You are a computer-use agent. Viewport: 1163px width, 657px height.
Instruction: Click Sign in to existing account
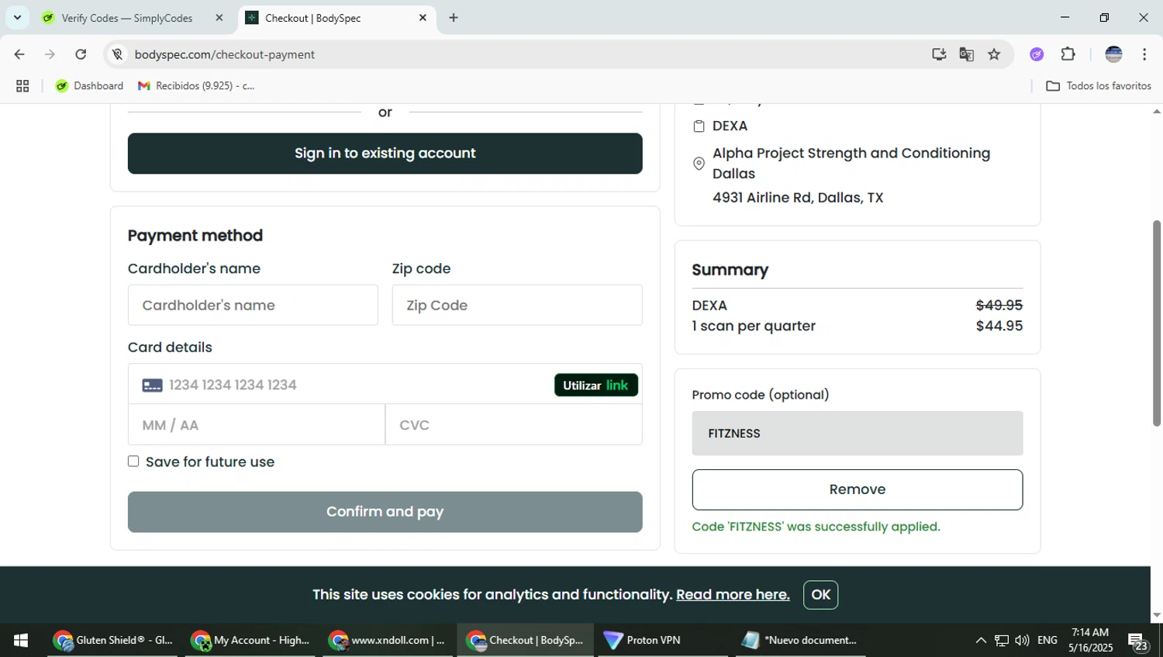[x=385, y=154]
